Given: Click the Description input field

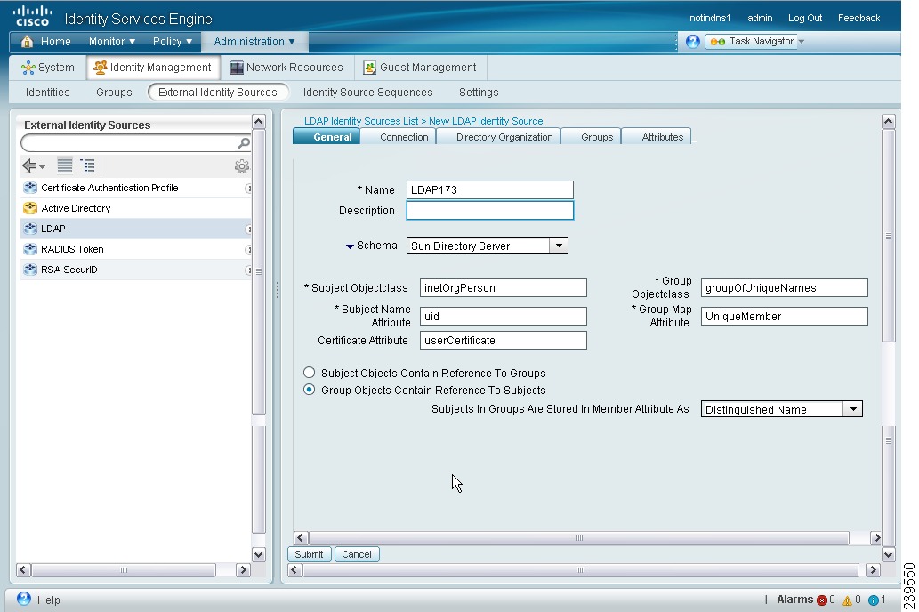Looking at the screenshot, I should pos(490,211).
